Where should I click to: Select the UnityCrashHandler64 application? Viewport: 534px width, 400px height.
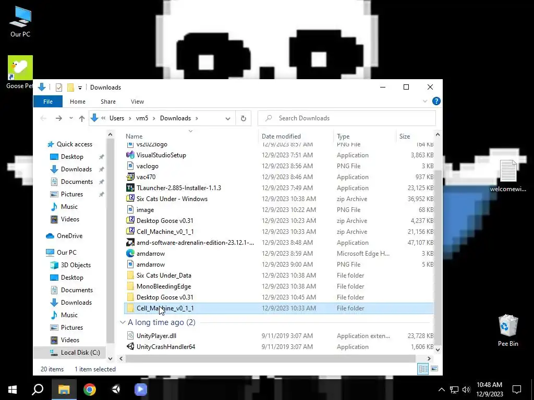pyautogui.click(x=280, y=346)
